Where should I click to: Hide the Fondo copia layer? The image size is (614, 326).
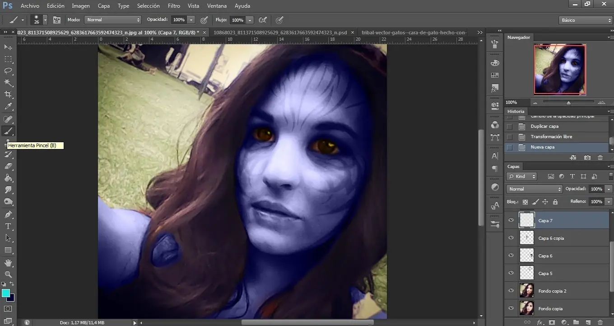click(511, 308)
